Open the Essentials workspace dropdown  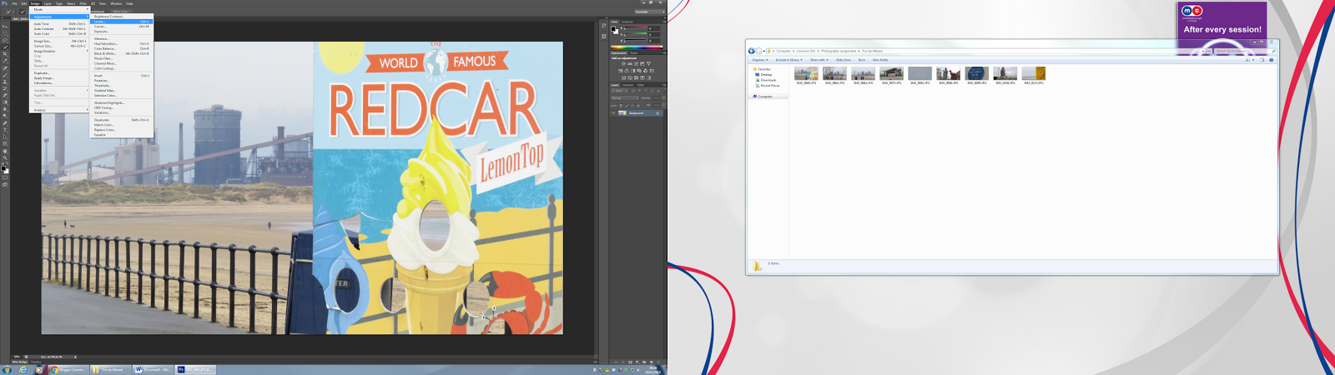click(x=649, y=12)
